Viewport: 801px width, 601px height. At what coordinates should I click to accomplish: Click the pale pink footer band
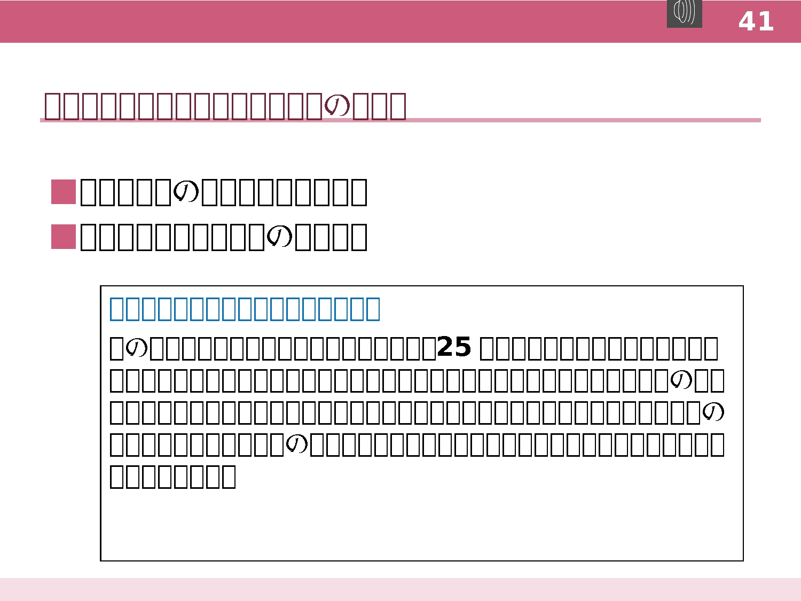[400, 589]
